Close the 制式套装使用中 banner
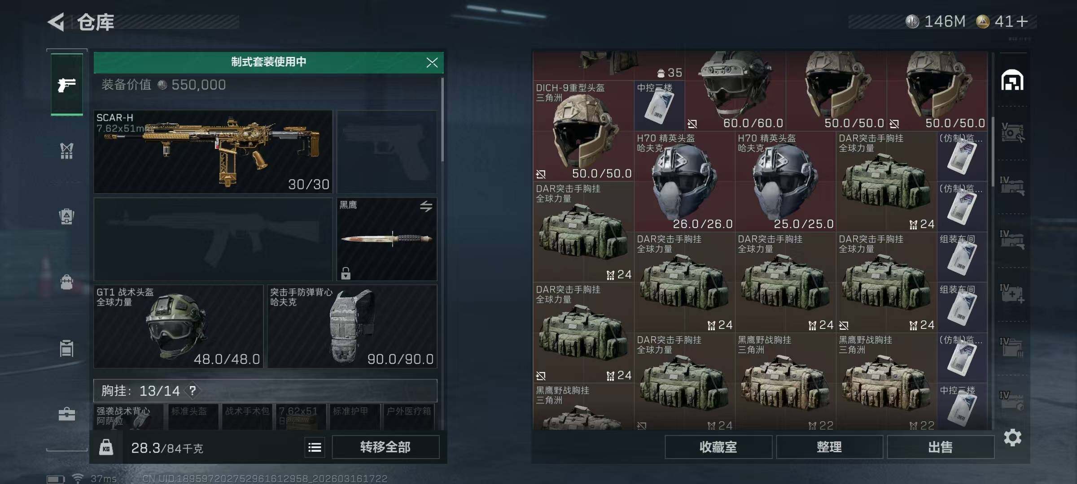This screenshot has height=484, width=1077. [432, 62]
